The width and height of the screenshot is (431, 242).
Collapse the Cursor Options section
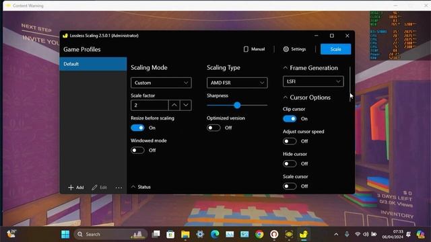tap(286, 97)
